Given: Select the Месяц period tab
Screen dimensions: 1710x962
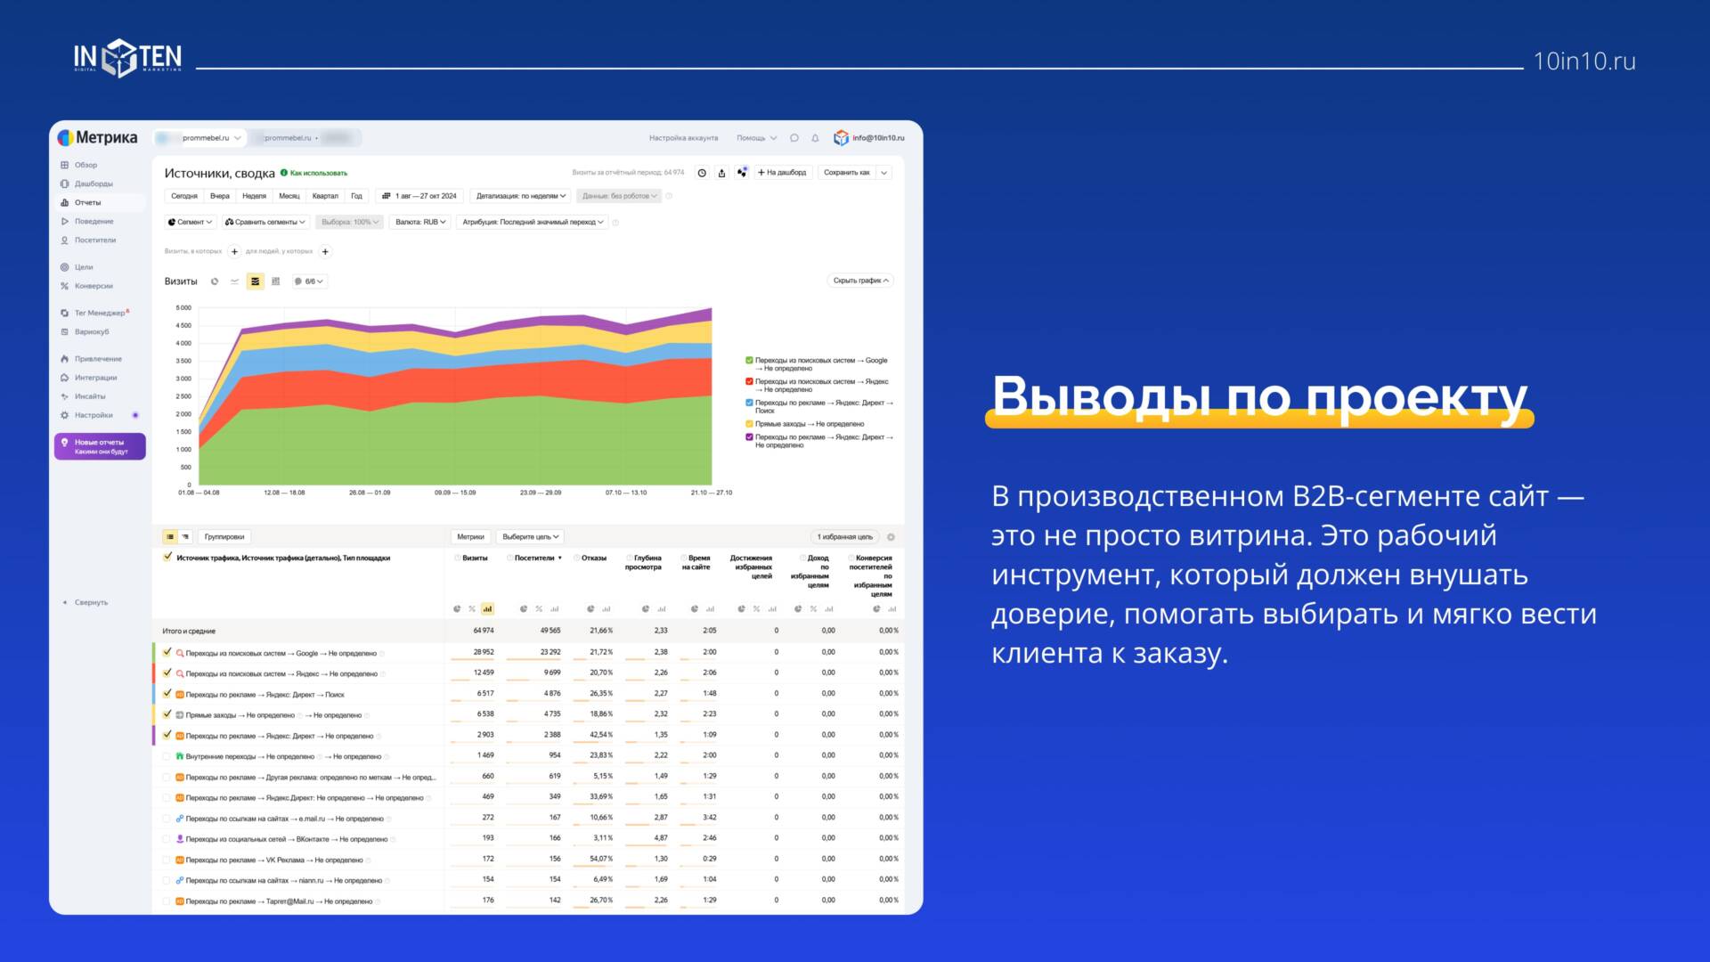Looking at the screenshot, I should 289,196.
